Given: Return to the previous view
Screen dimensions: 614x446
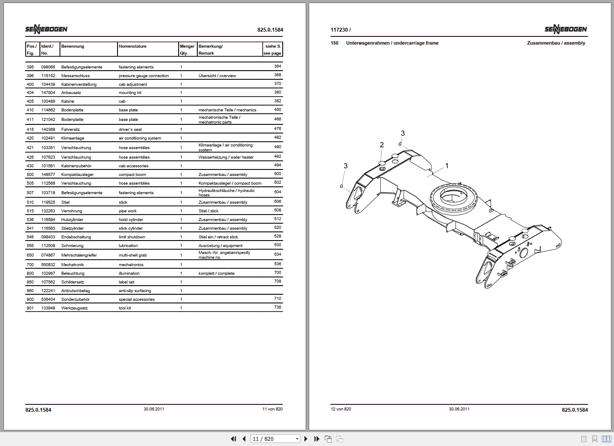Looking at the screenshot, I should click(328, 439).
